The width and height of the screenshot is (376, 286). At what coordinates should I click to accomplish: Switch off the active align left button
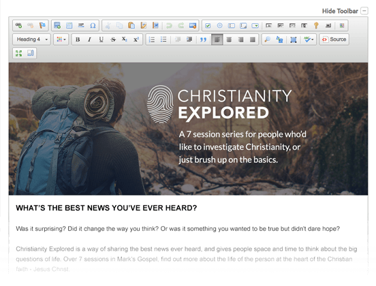(x=217, y=39)
